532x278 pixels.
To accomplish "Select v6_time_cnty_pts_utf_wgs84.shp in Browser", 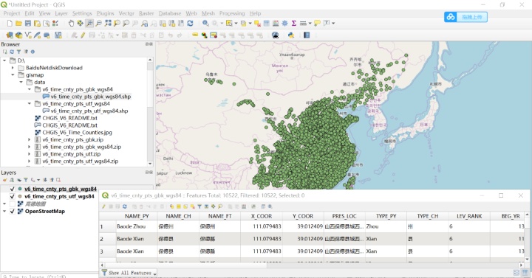I will tap(89, 111).
